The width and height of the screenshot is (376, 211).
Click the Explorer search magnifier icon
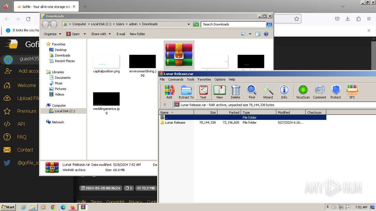tap(269, 24)
